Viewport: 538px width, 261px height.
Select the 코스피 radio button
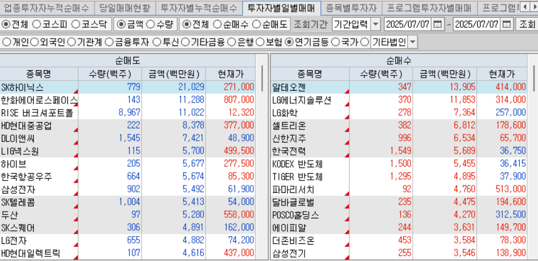(36, 24)
